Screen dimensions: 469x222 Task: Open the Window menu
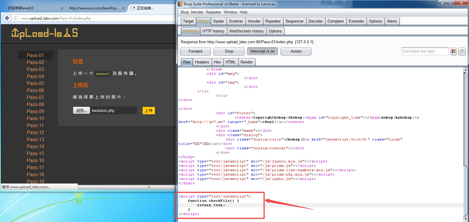tap(230, 12)
